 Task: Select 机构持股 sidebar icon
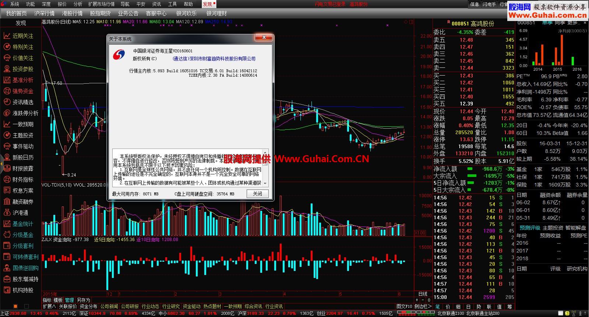pos(7,290)
